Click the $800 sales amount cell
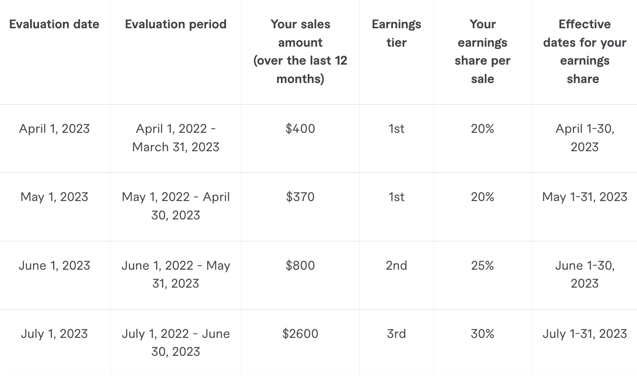 click(x=300, y=266)
